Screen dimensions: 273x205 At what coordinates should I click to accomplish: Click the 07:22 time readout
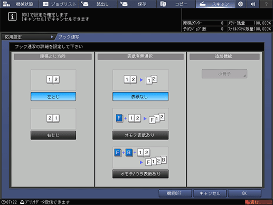pyautogui.click(x=12, y=202)
